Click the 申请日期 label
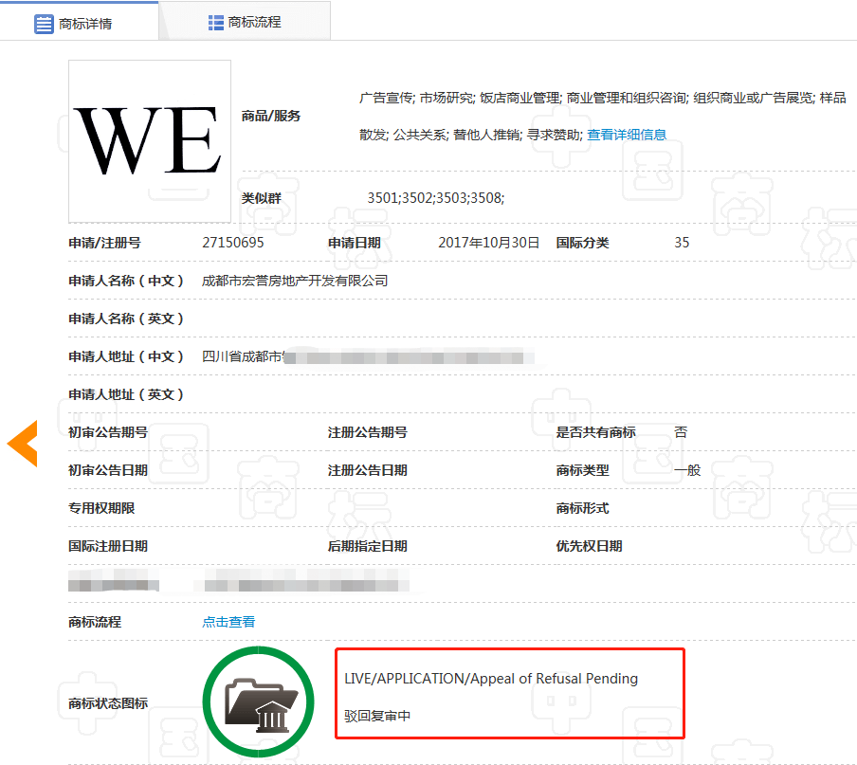The width and height of the screenshot is (857, 765). 355,243
